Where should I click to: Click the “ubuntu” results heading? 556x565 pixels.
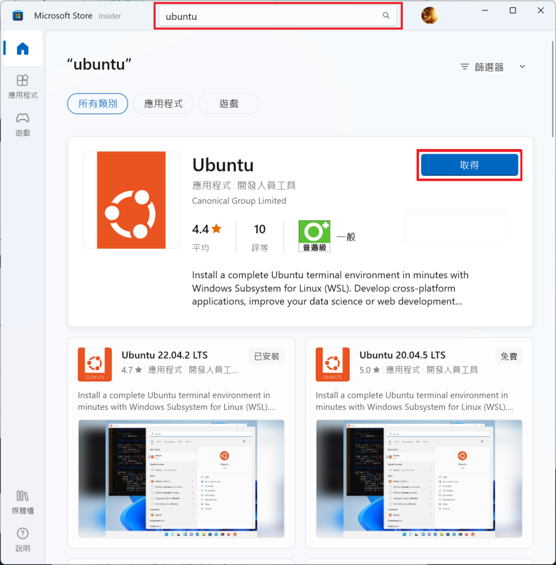pyautogui.click(x=99, y=65)
